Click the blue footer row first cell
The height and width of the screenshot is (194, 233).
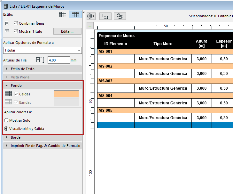(x=116, y=125)
